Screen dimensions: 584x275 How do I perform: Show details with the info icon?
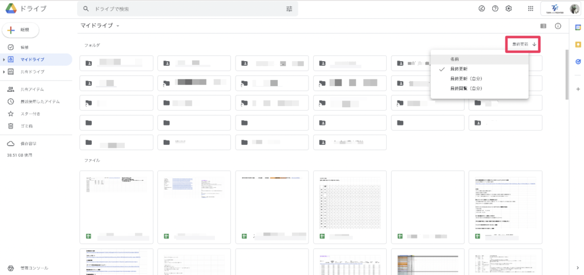558,26
